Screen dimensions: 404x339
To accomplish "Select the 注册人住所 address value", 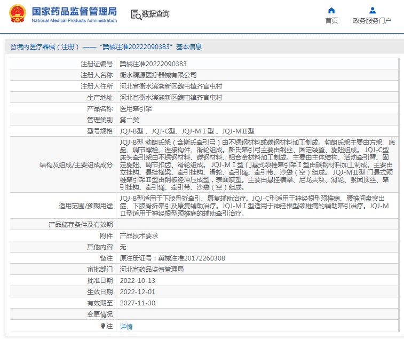I will [171, 86].
